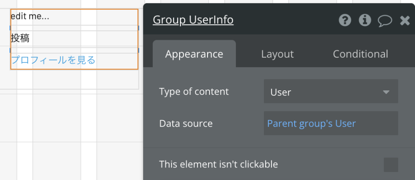Click the "This element isn't clickable" label
Screen dimensions: 415x180
(x=218, y=164)
